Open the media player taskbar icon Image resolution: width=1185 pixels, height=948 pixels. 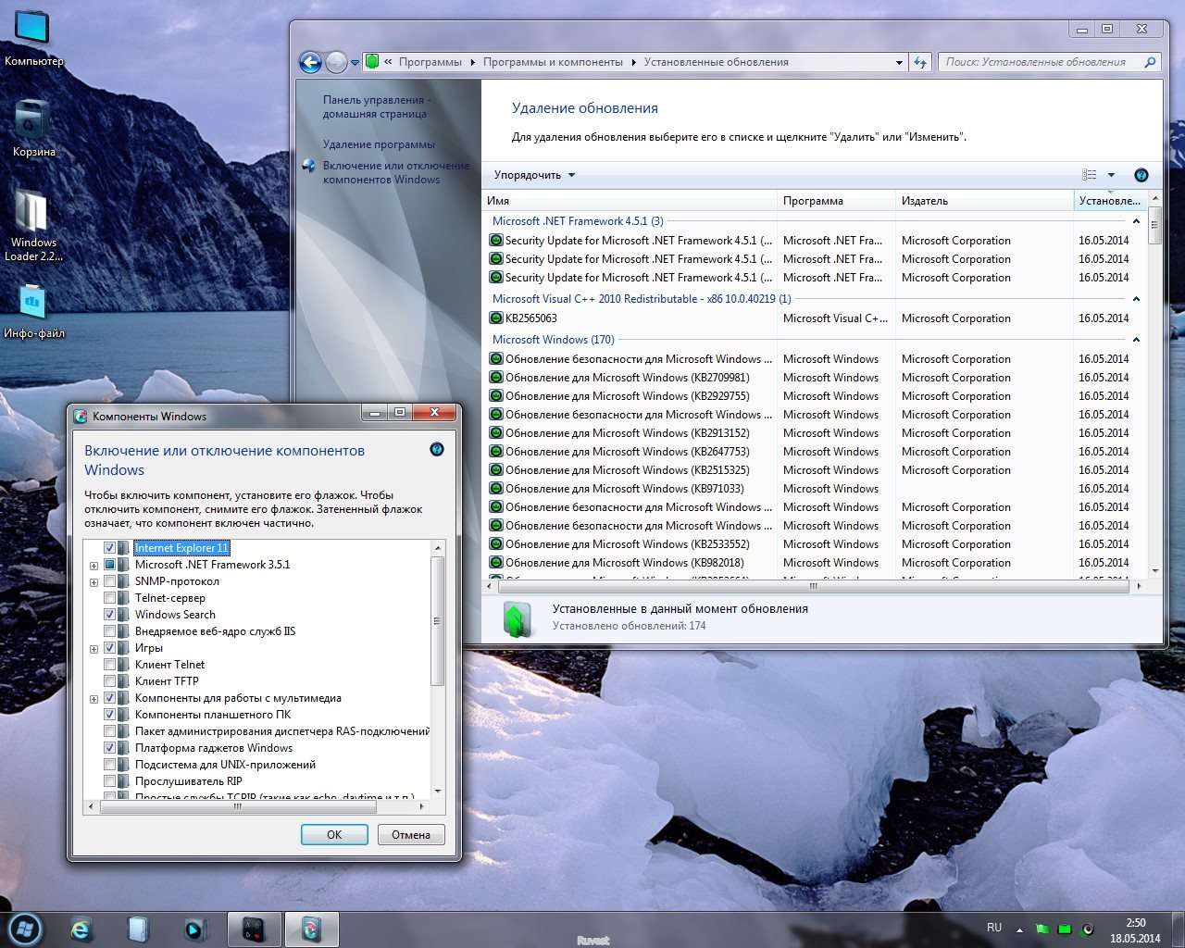click(x=194, y=929)
